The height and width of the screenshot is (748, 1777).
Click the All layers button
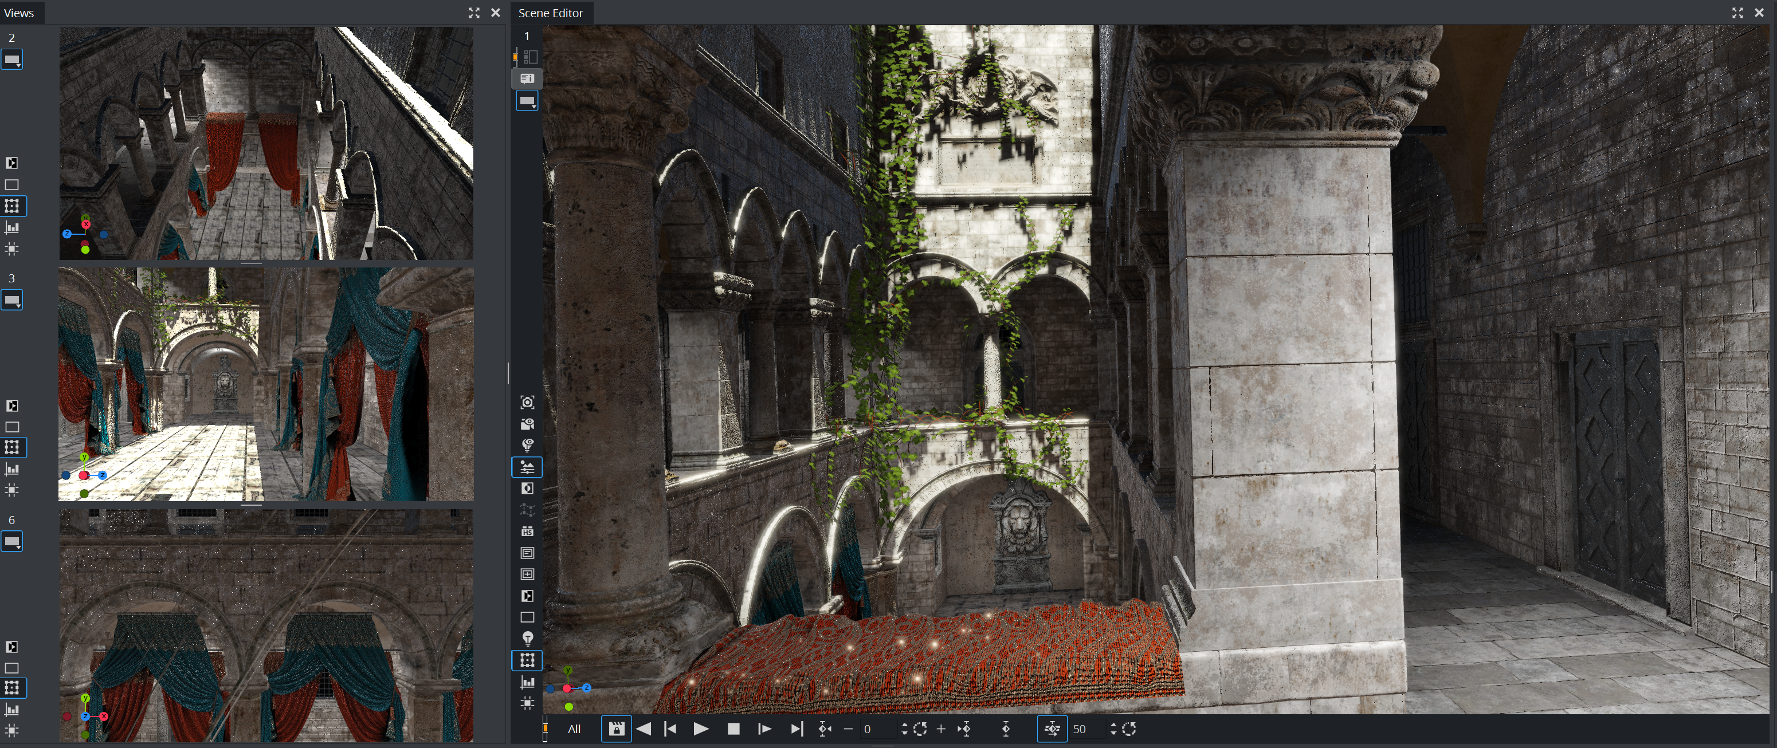click(x=574, y=729)
